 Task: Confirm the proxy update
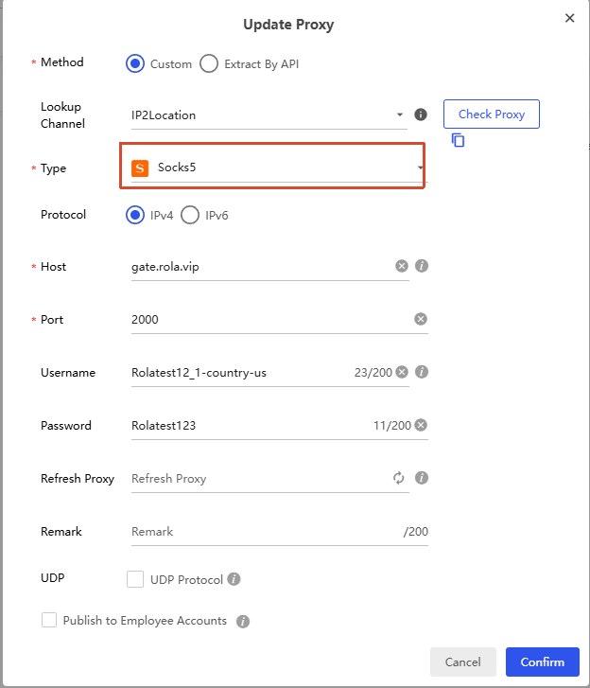point(542,662)
